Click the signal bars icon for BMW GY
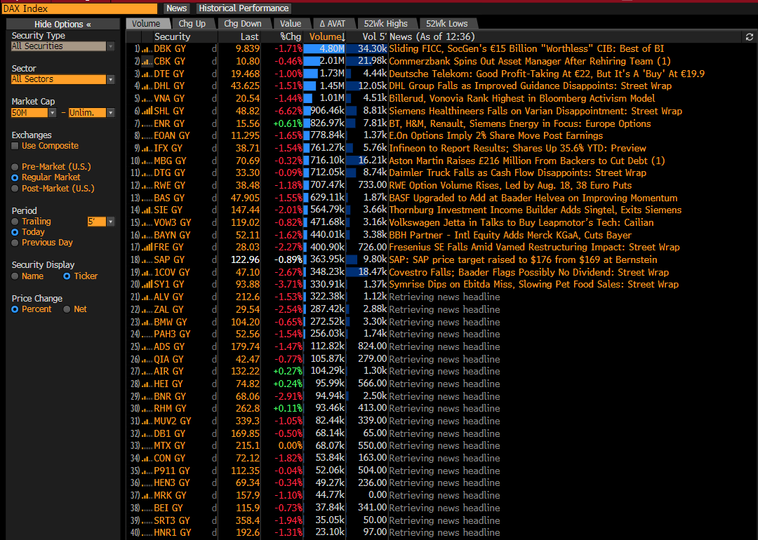 click(147, 322)
